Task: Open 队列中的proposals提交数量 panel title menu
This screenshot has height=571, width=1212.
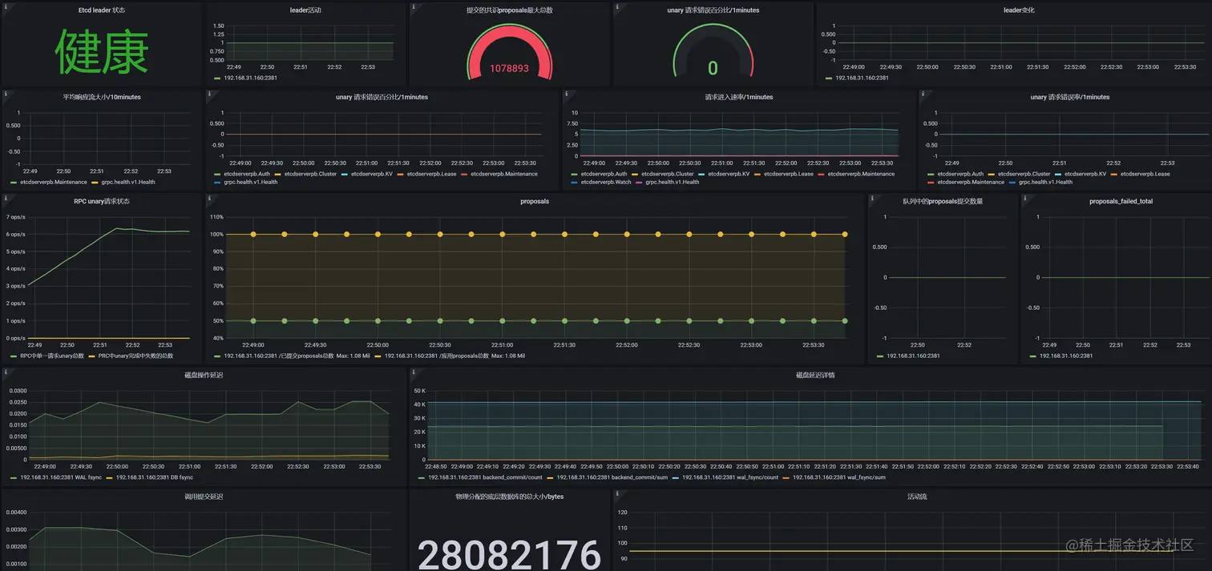Action: [943, 201]
